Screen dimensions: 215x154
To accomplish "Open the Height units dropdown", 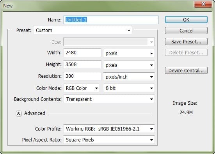I will click(129, 65).
